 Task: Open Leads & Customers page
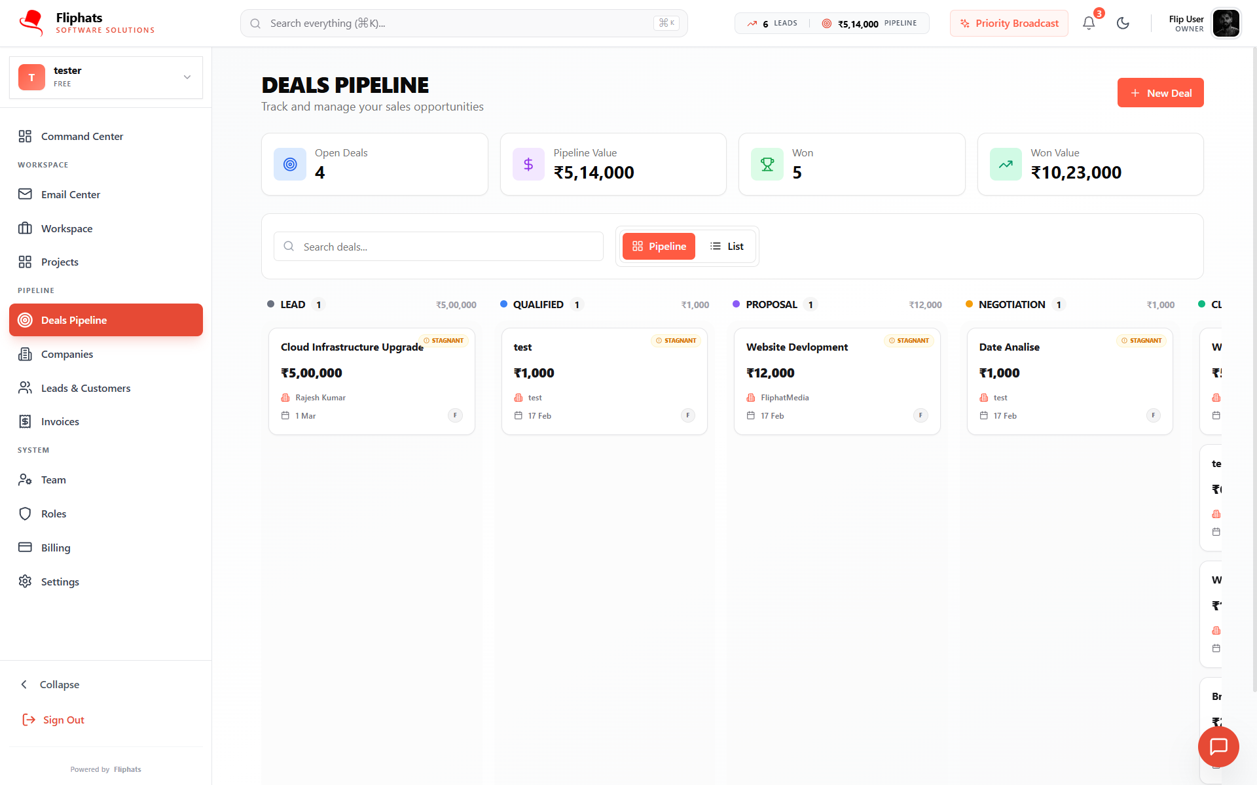[x=85, y=388]
